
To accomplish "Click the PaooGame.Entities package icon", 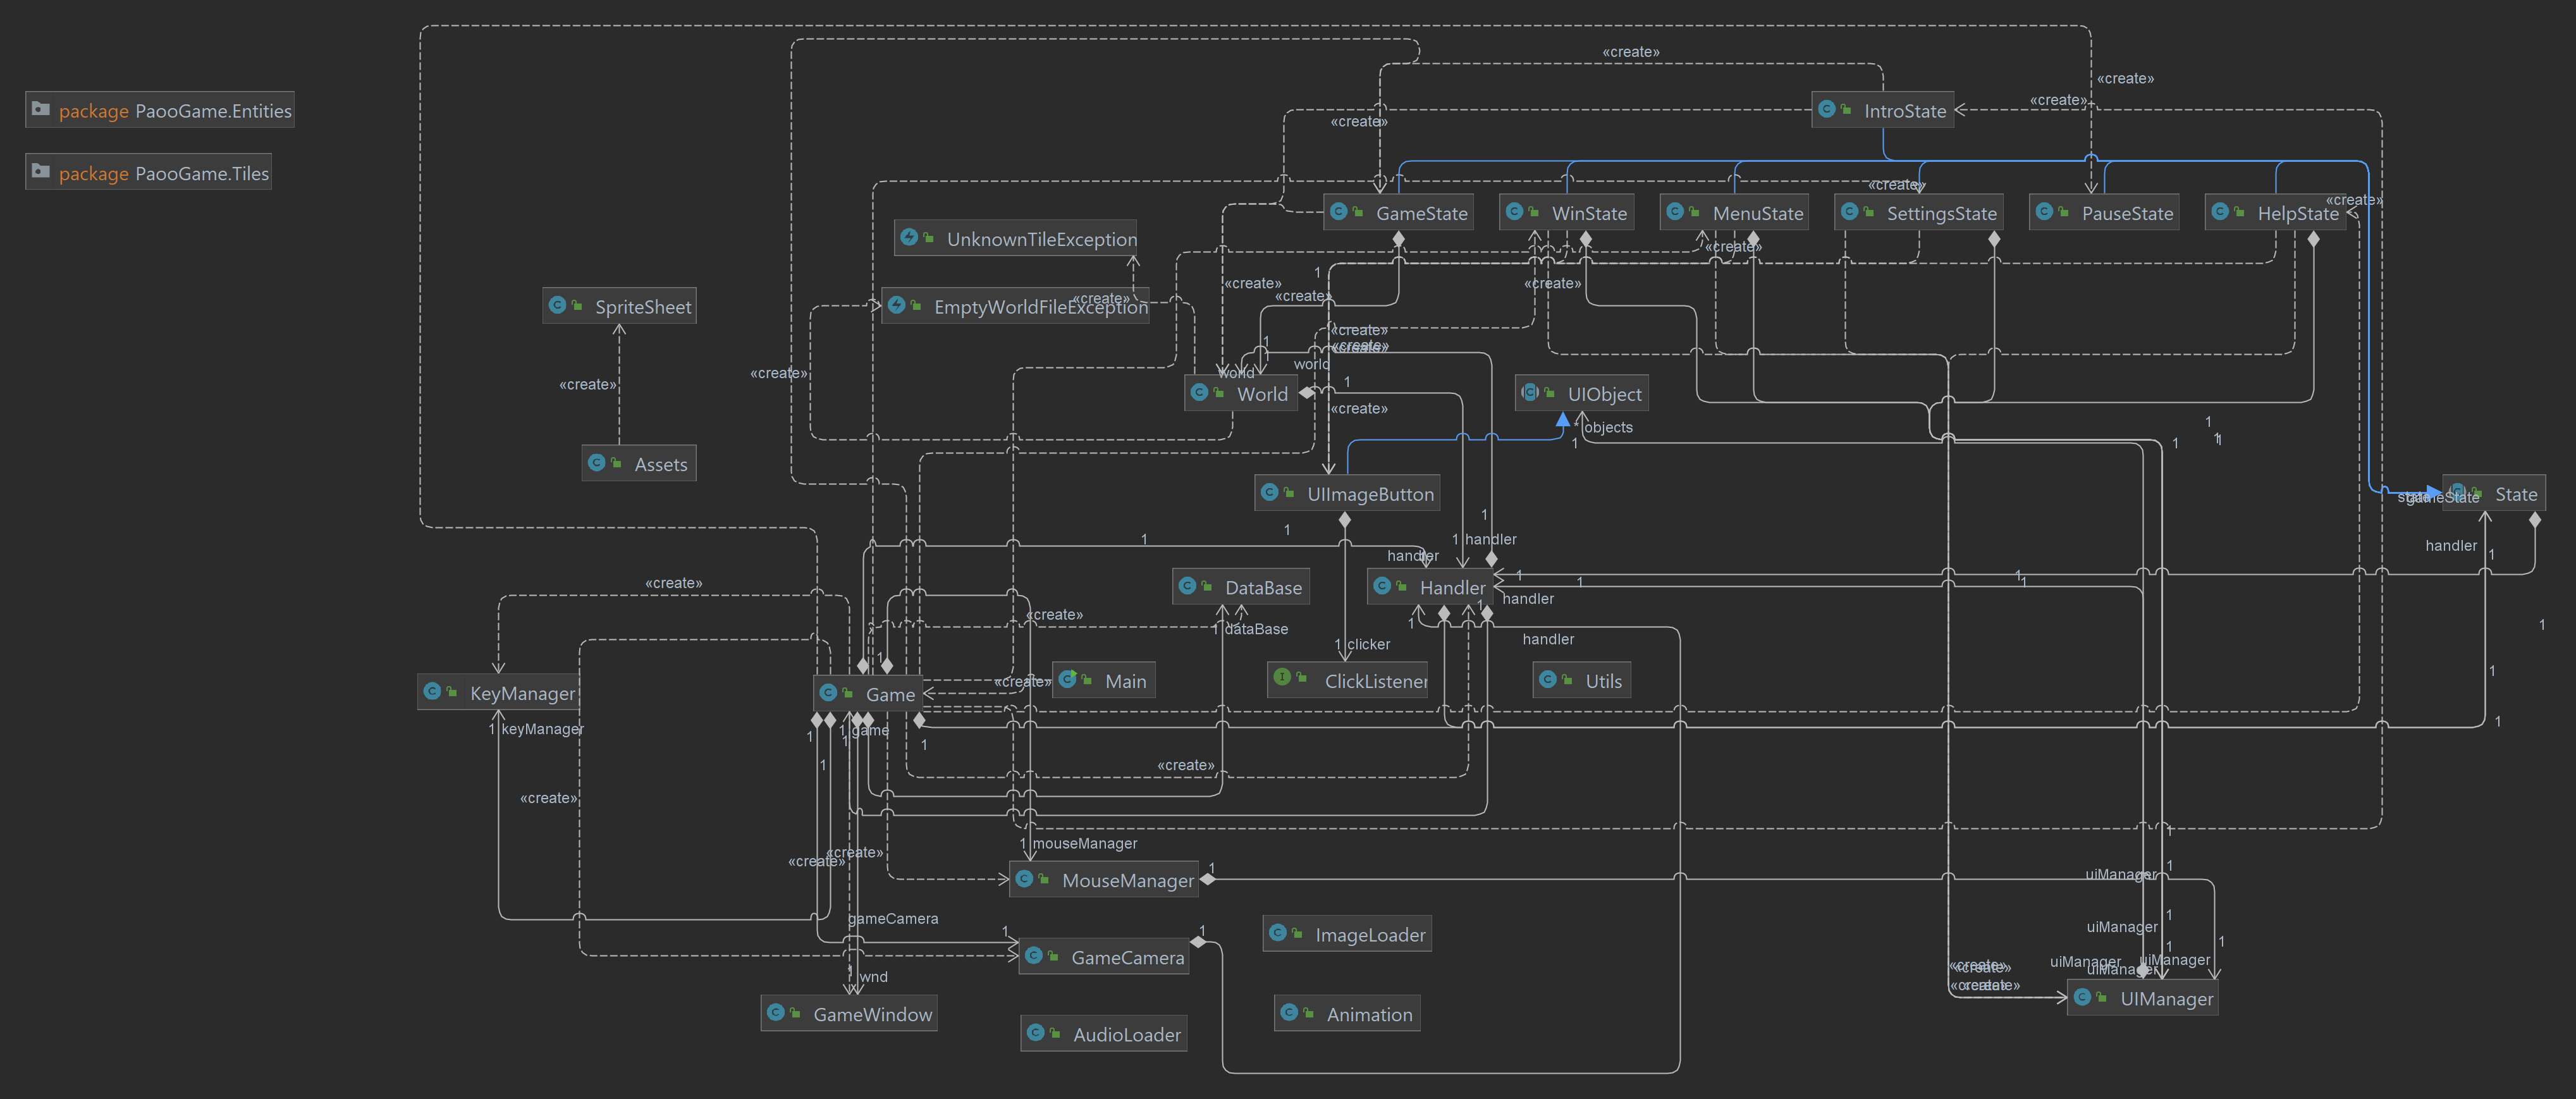I will click(41, 110).
